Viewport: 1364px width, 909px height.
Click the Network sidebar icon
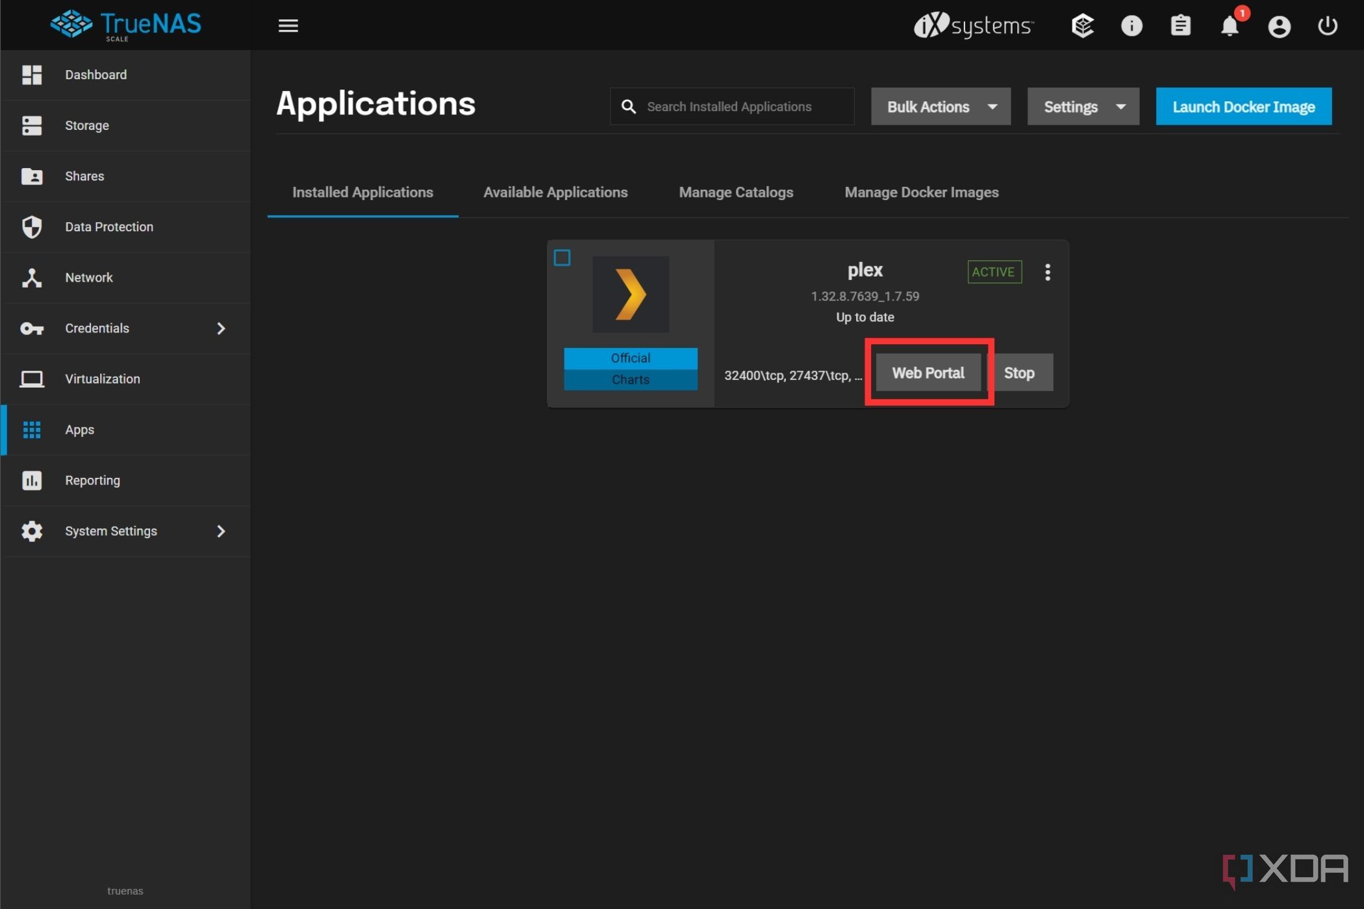pyautogui.click(x=31, y=277)
